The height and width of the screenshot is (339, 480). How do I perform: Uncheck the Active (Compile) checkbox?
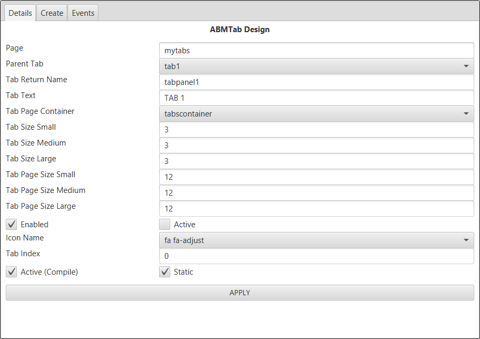pos(11,272)
